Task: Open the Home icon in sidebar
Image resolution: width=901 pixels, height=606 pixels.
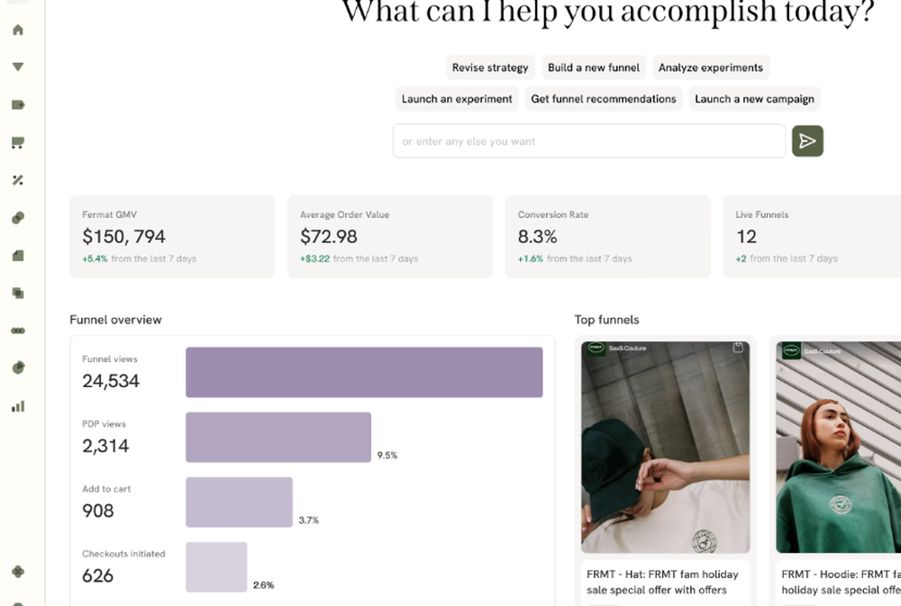Action: [17, 30]
